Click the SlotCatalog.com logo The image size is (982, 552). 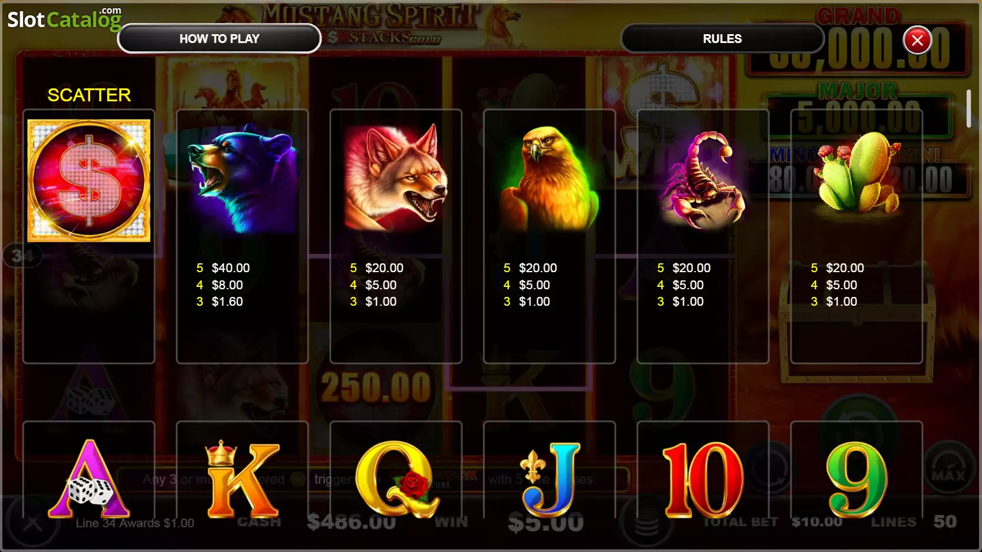pos(64,19)
